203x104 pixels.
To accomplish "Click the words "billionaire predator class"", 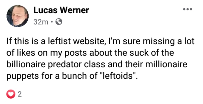I will pyautogui.click(x=56, y=65).
